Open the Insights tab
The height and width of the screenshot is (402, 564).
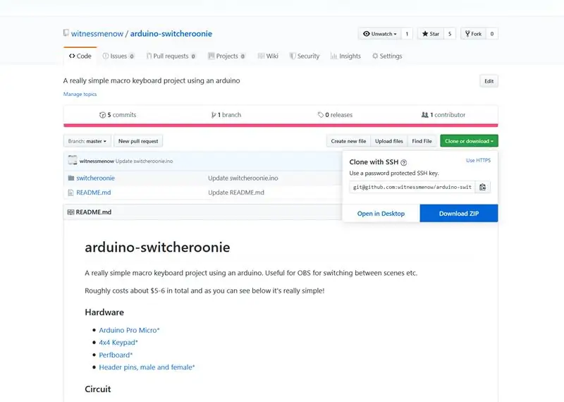(x=345, y=56)
